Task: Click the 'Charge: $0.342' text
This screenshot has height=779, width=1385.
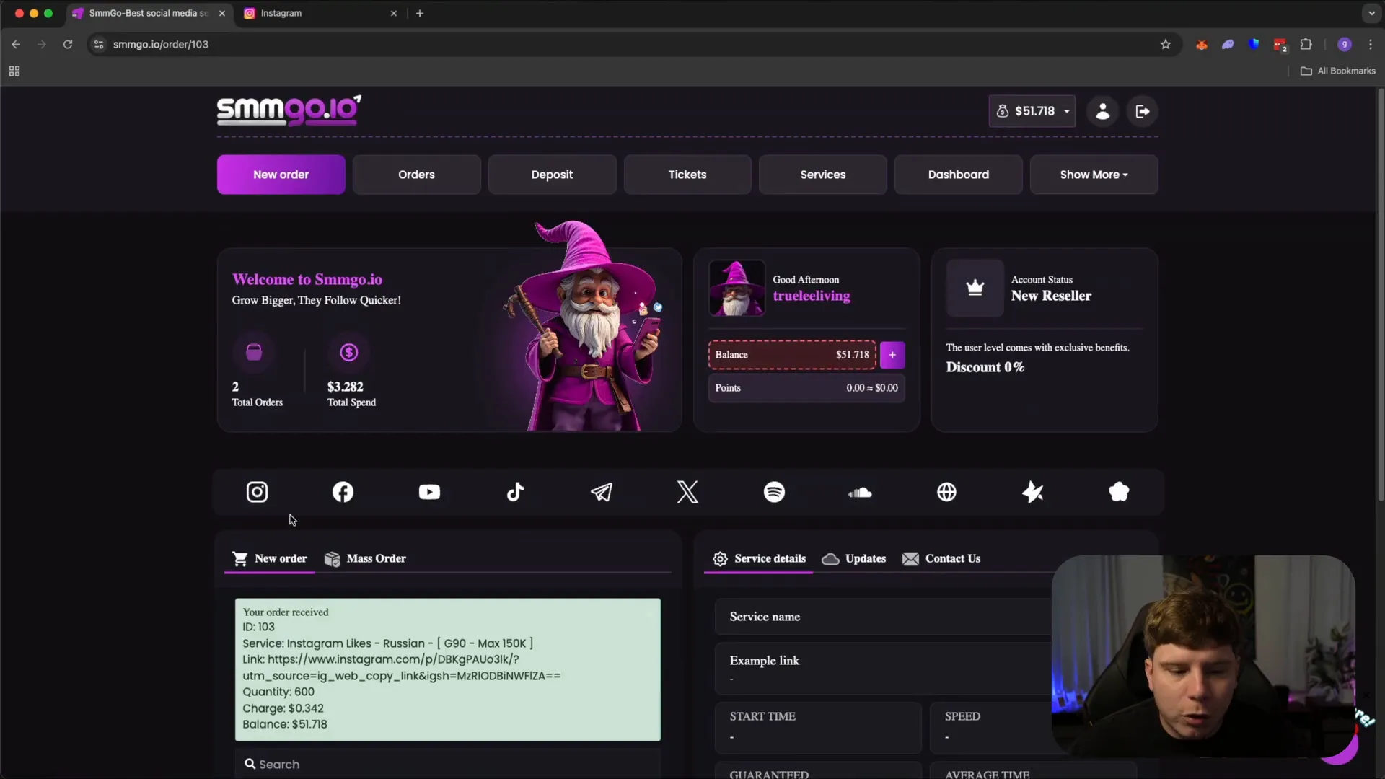Action: click(x=283, y=708)
